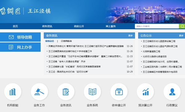Click the 行政复议 label text
The height and width of the screenshot is (112, 185).
coord(172,105)
